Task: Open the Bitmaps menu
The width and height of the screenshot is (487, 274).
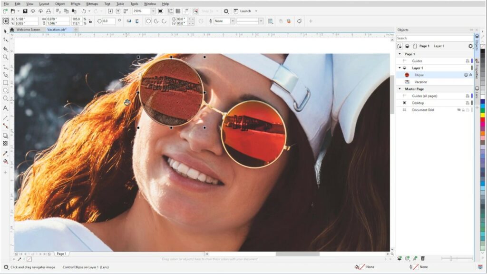Action: click(92, 4)
